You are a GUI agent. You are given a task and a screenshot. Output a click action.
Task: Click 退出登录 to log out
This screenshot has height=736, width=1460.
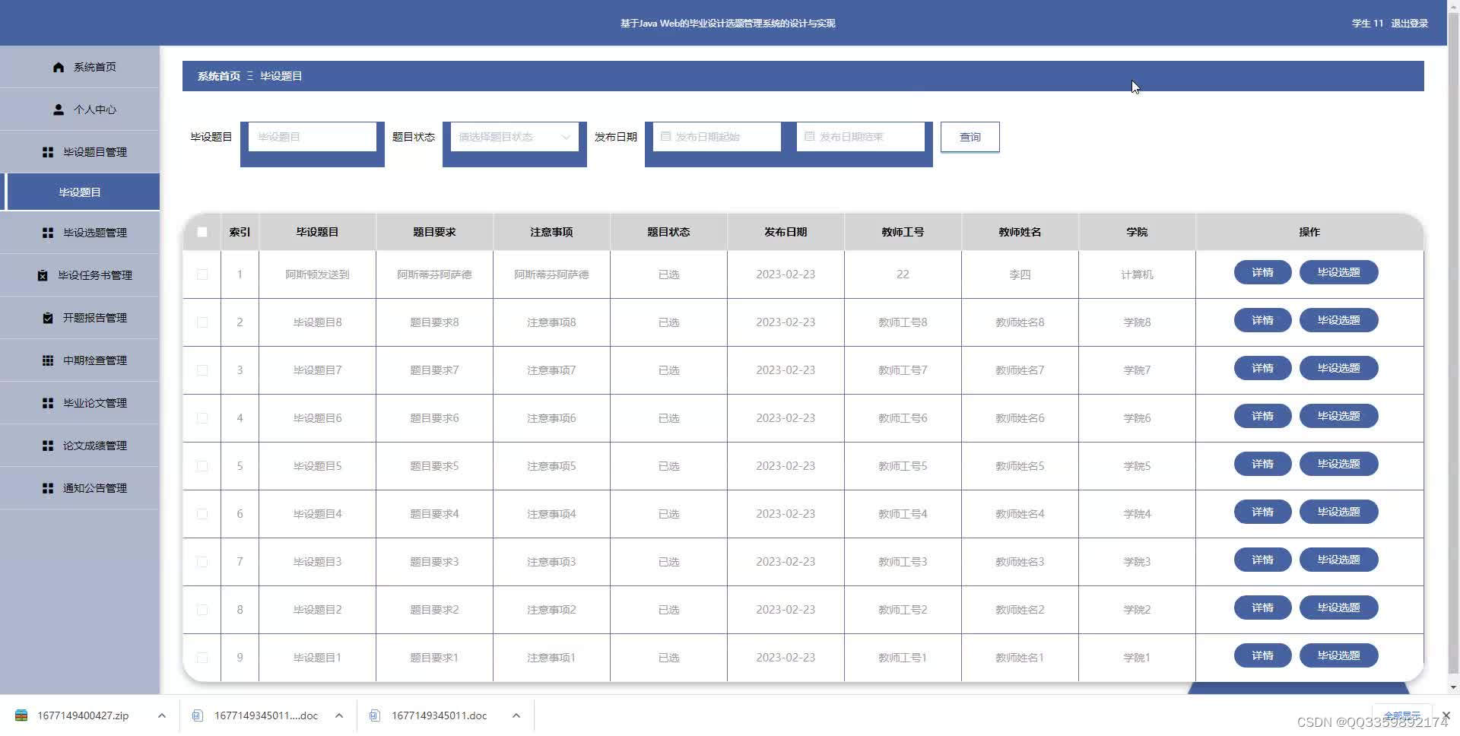coord(1409,24)
